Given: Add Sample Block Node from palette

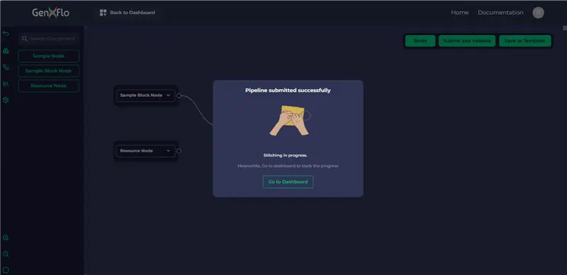Looking at the screenshot, I should click(48, 71).
